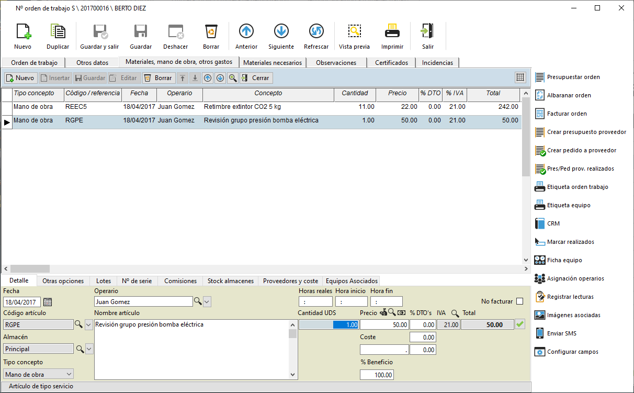Click the Nombre artículo box's scroll-down arrow

[x=293, y=375]
